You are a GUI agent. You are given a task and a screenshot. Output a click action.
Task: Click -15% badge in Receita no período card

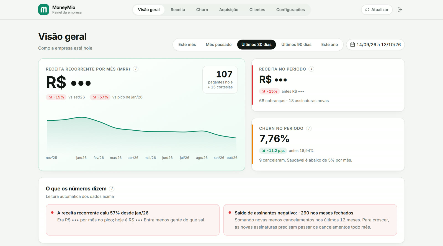coord(269,91)
